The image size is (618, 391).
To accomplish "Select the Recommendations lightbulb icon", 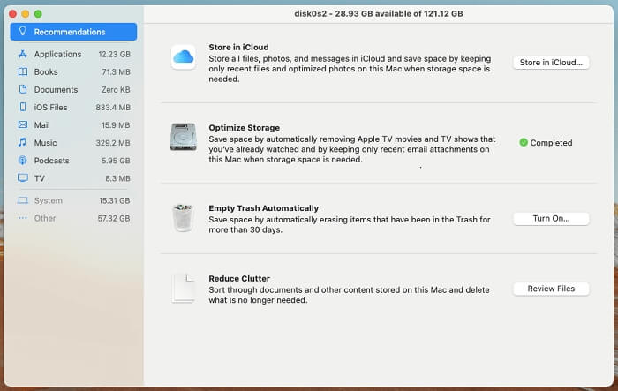I will (x=23, y=31).
